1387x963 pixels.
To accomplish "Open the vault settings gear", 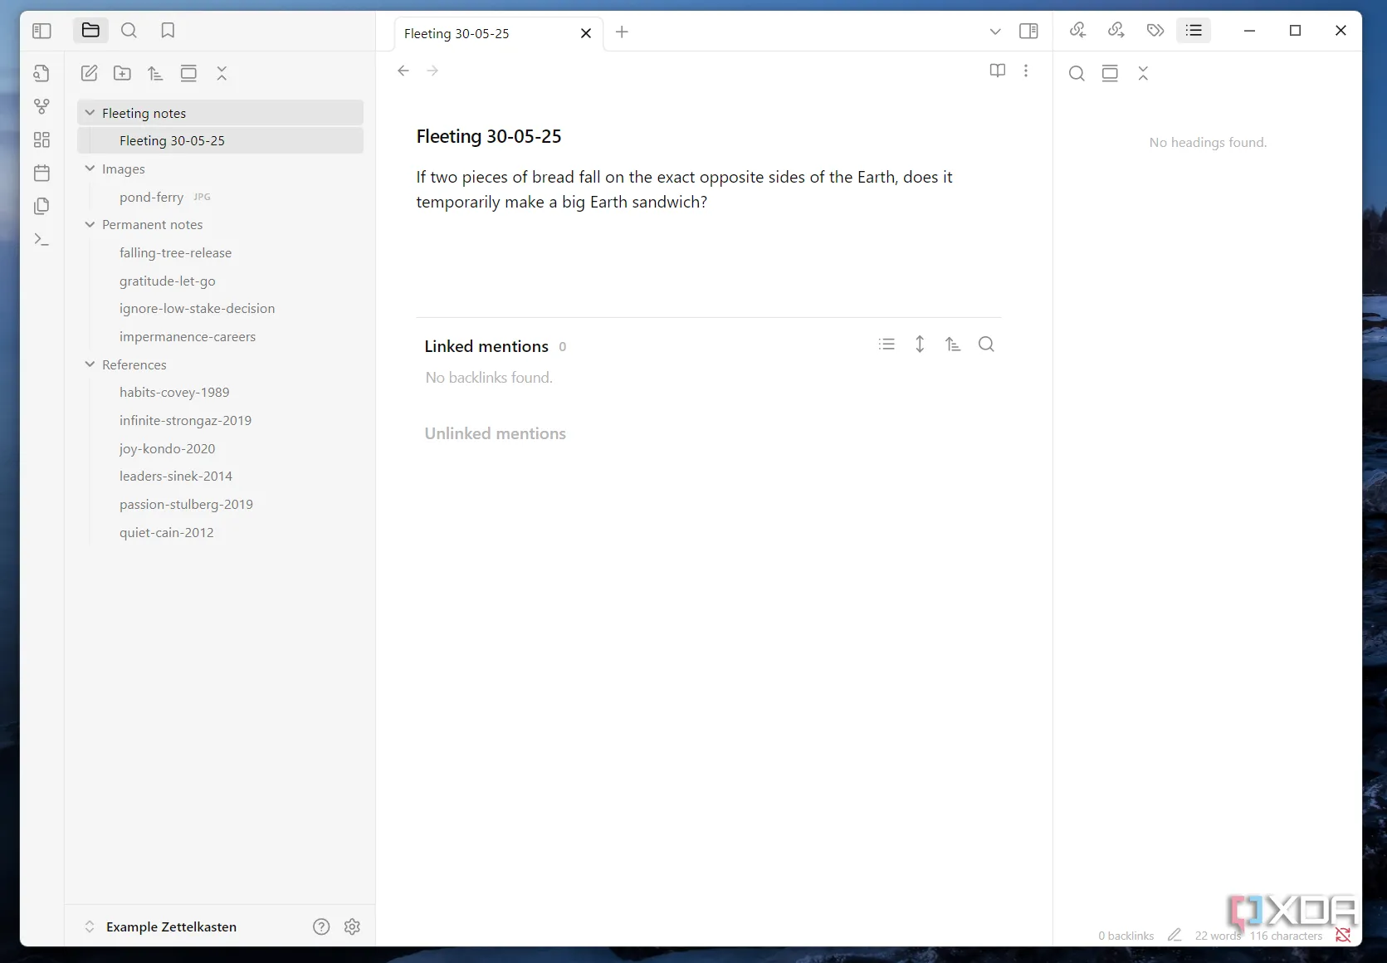I will [352, 926].
